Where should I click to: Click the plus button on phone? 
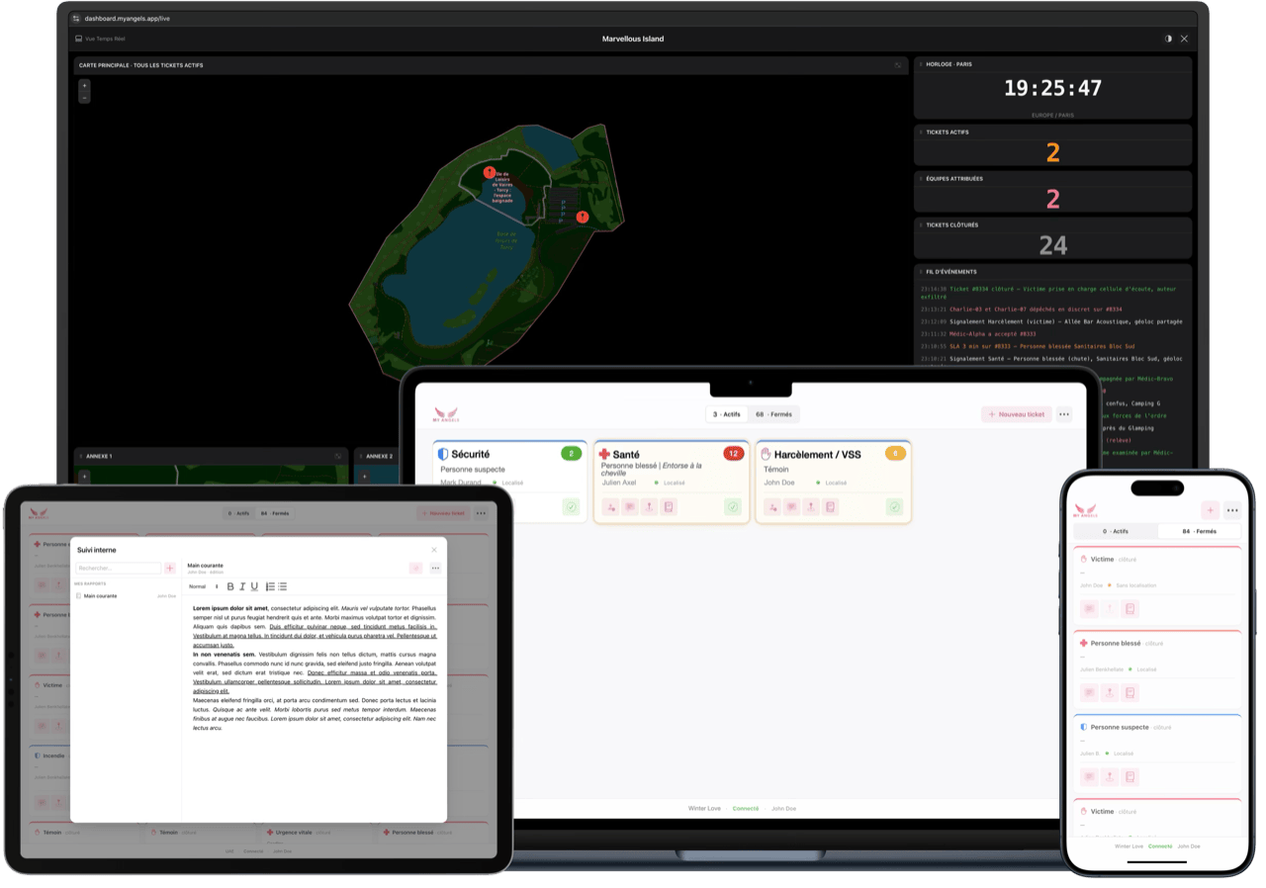(x=1210, y=510)
